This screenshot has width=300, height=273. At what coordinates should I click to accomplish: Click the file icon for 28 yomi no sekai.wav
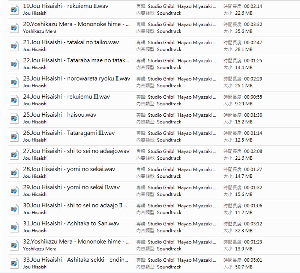tap(14, 173)
